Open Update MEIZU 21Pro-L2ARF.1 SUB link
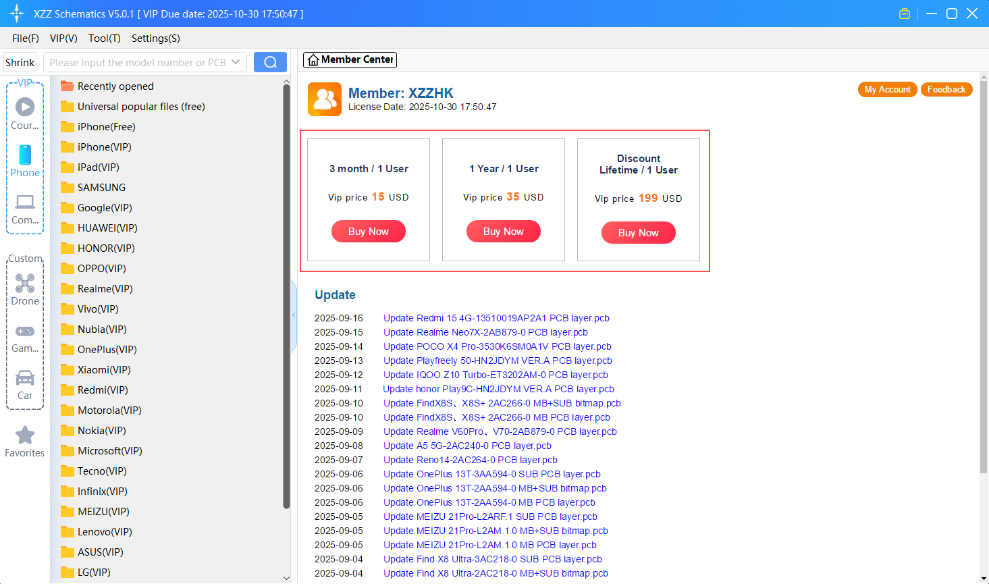Screen dimensions: 989x584 pos(490,516)
